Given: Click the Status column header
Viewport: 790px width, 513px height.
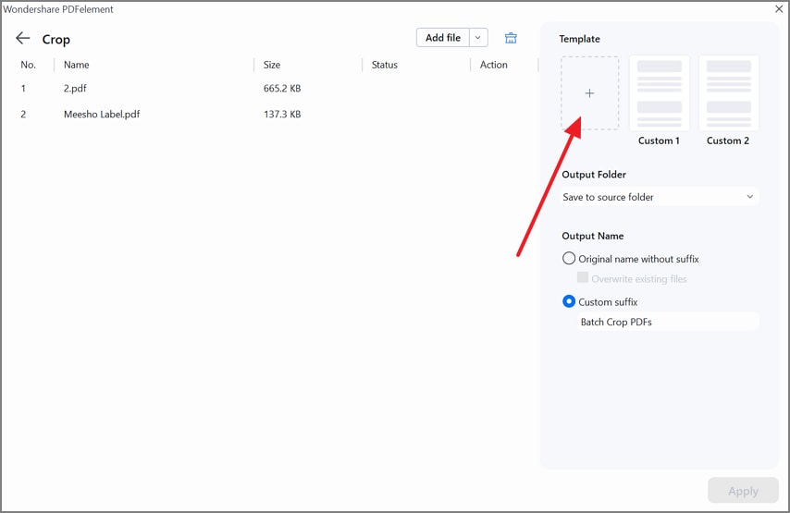Looking at the screenshot, I should 384,65.
